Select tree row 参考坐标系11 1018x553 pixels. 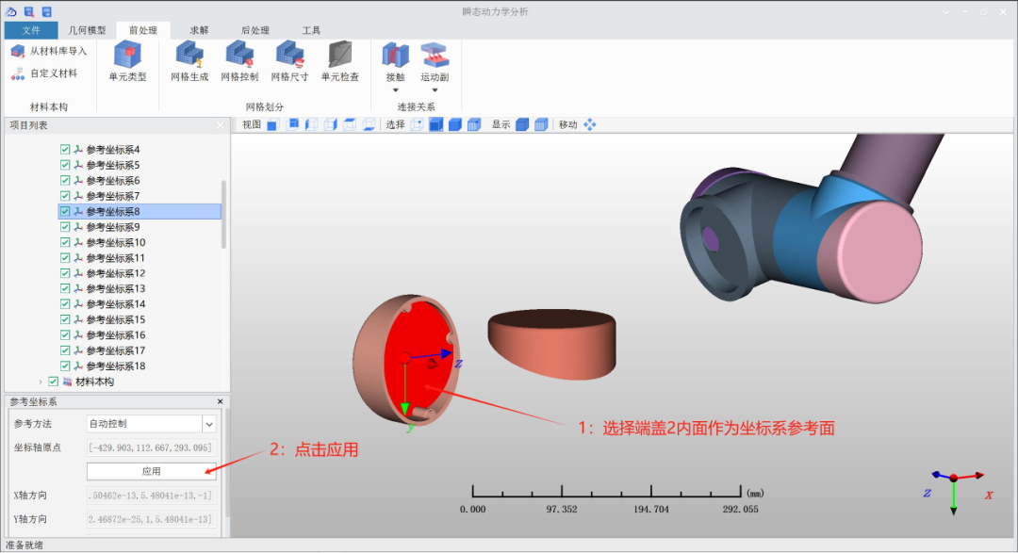[x=140, y=258]
